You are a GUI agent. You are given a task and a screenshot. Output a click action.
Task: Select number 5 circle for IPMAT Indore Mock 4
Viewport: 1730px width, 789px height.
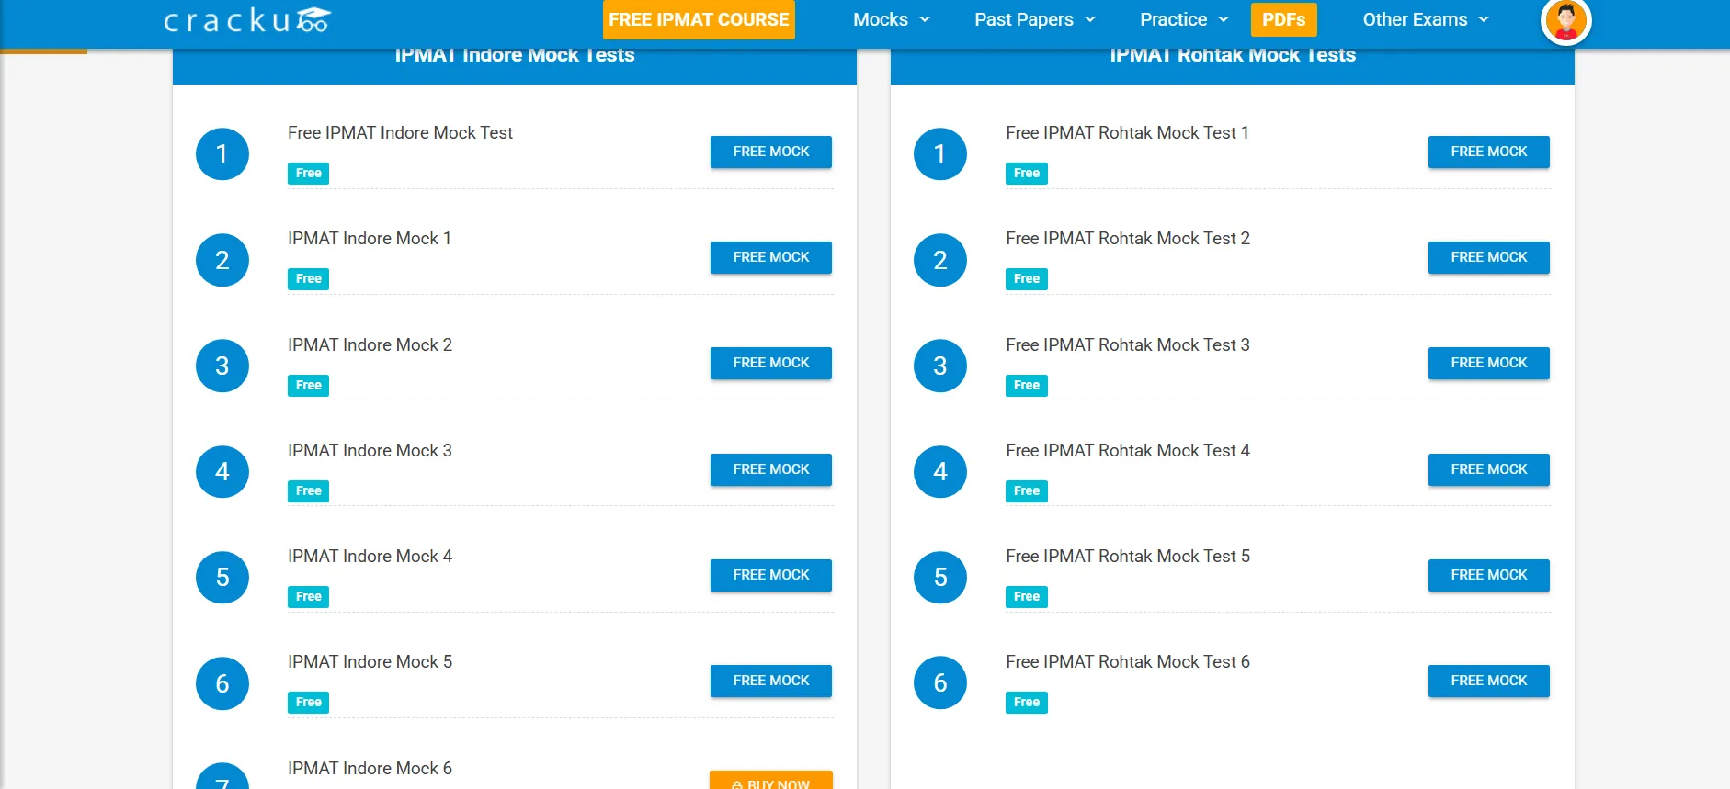(222, 577)
